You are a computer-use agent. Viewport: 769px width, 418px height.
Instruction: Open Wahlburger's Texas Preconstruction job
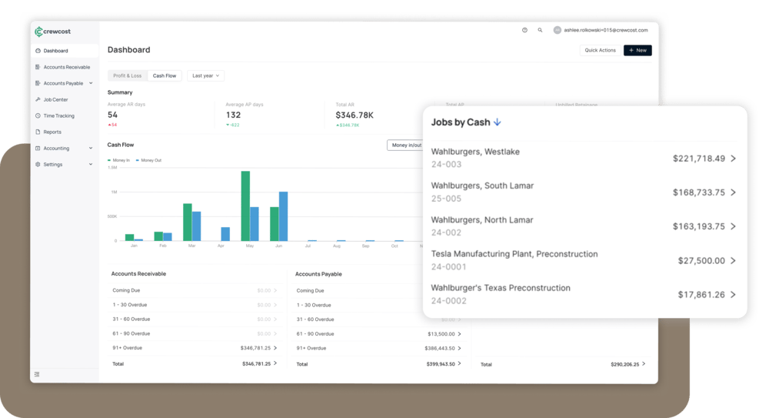[x=584, y=294]
